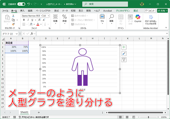Toggle the 自動保存 AutoSave switch
The width and height of the screenshot is (170, 119).
21,4
